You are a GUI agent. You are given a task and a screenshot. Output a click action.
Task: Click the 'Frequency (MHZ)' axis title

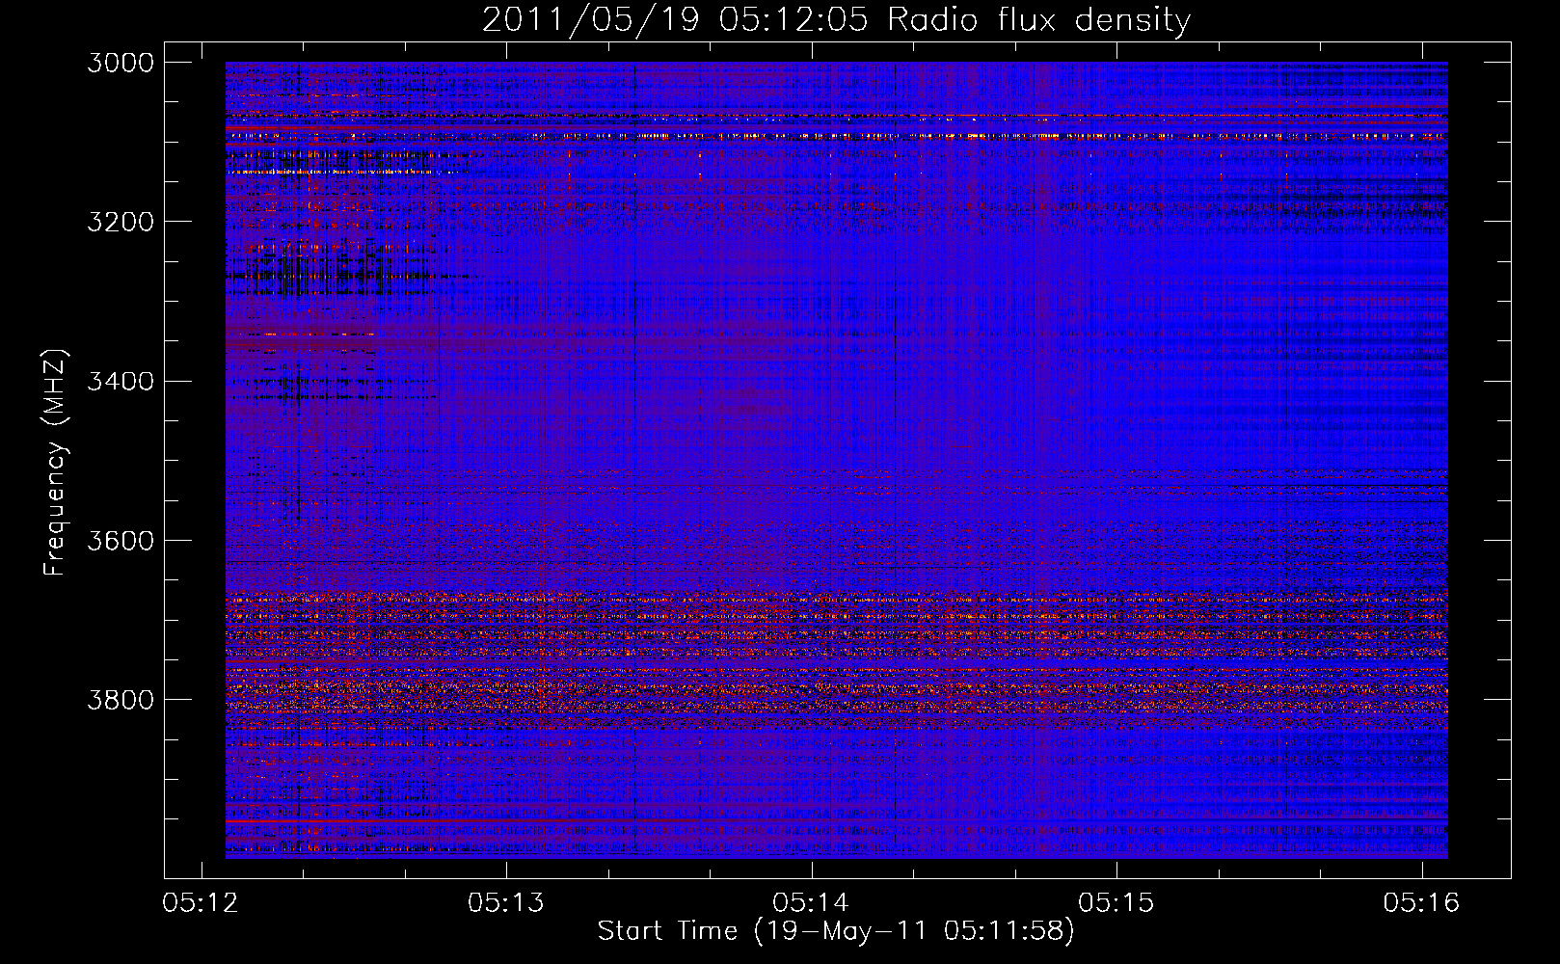[55, 462]
